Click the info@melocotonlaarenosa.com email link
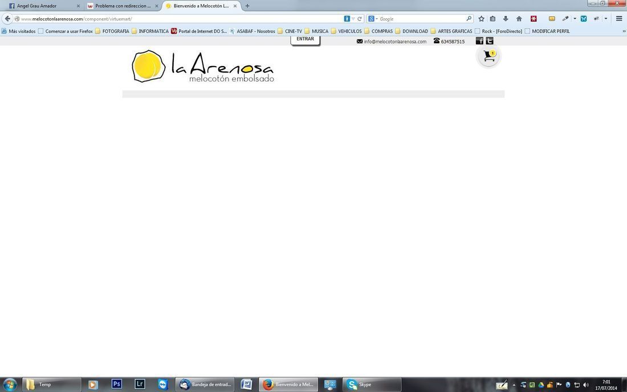627x392 pixels. pyautogui.click(x=394, y=42)
